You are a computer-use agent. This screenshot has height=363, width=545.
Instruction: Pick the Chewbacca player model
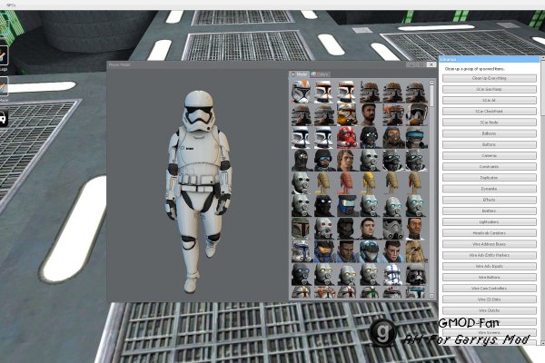[x=415, y=251]
